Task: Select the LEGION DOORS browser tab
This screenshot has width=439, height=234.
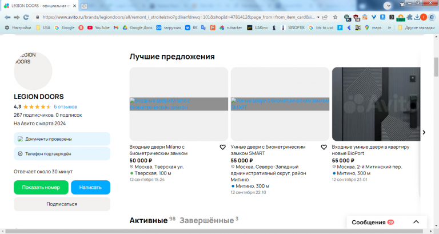Action: pyautogui.click(x=41, y=6)
